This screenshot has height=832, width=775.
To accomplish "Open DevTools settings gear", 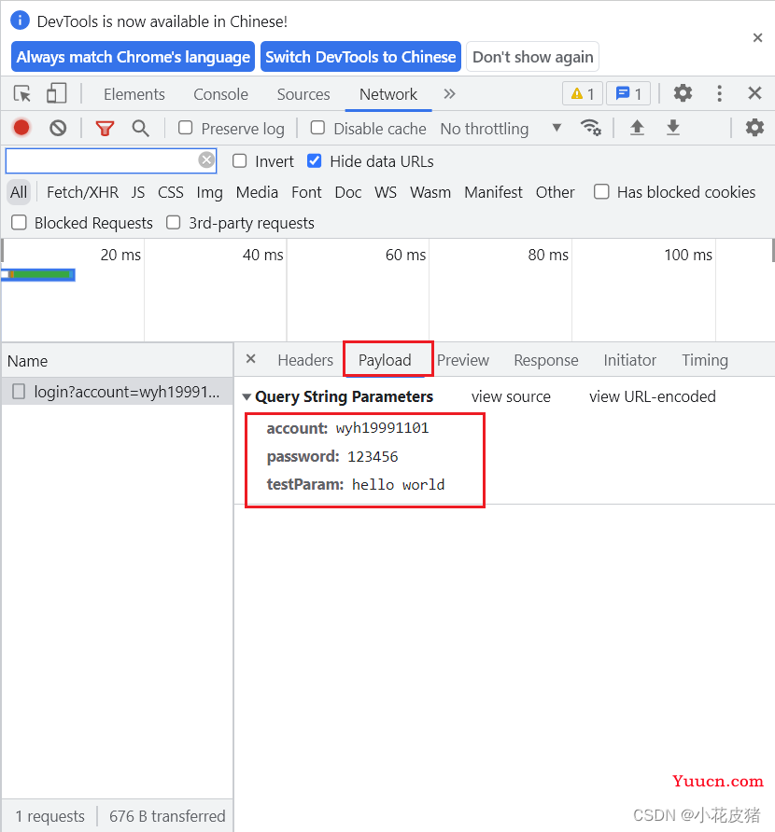I will (x=683, y=93).
